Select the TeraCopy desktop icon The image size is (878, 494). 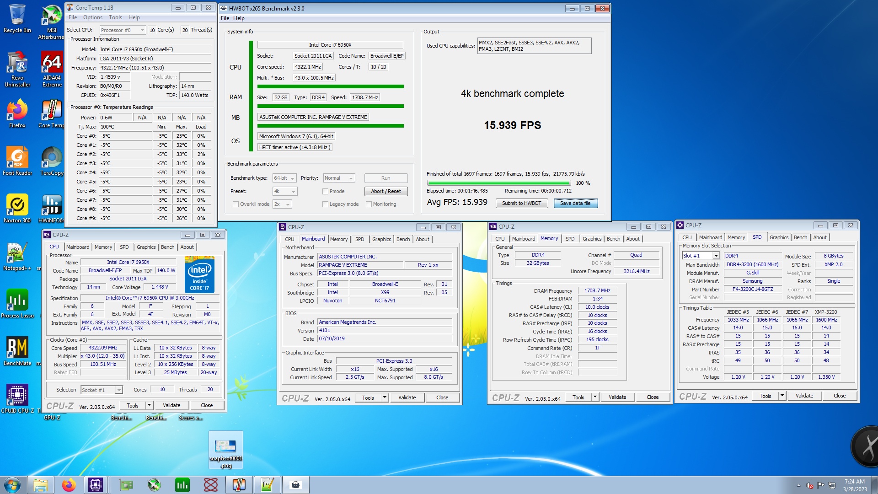click(52, 161)
